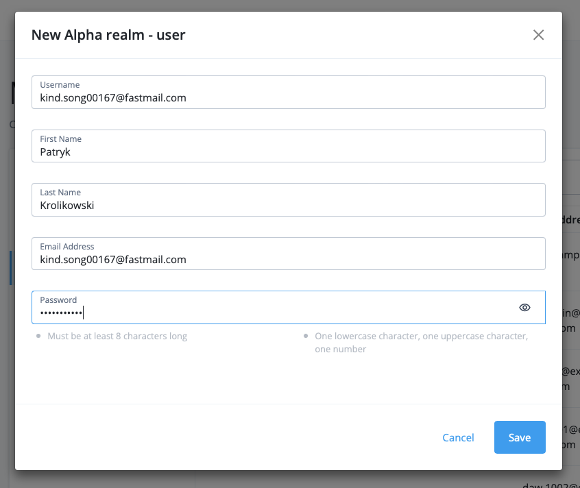Close the New Alpha realm user dialog

tap(538, 35)
